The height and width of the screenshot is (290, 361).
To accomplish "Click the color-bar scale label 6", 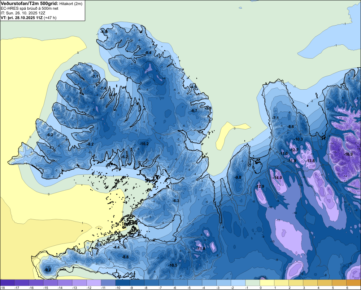I will tap(347, 288).
